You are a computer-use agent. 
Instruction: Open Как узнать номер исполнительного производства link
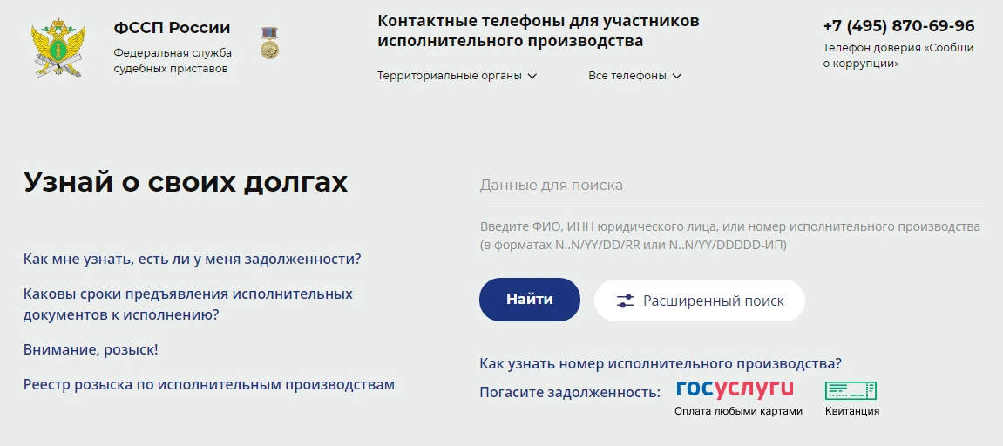[x=661, y=363]
